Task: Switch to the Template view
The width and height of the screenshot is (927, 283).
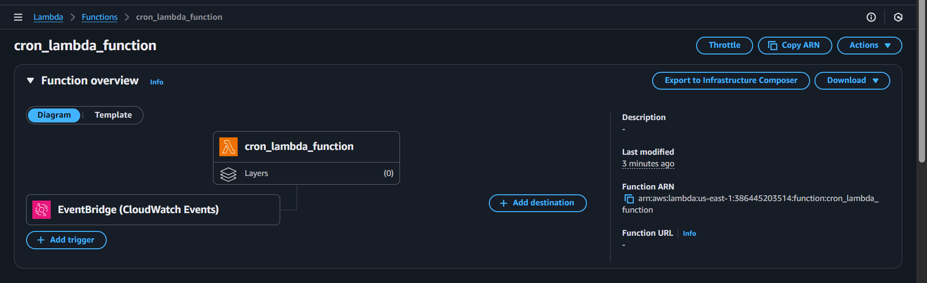Action: coord(113,115)
